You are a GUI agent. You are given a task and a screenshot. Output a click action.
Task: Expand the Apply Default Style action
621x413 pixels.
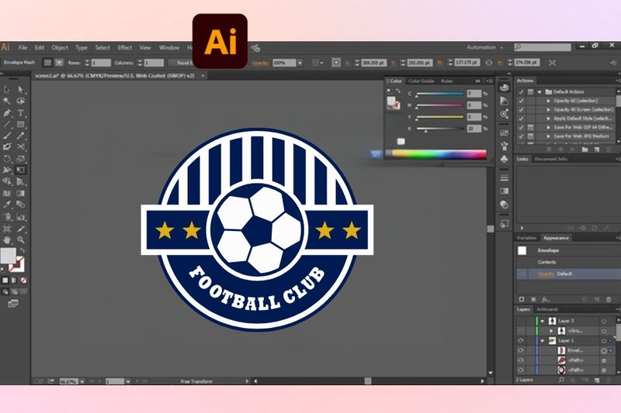[x=549, y=119]
